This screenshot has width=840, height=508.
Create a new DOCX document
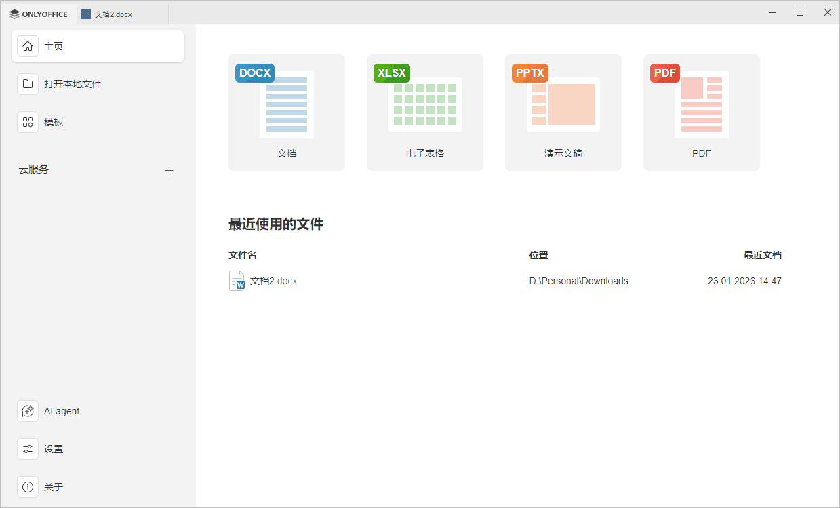pos(287,112)
